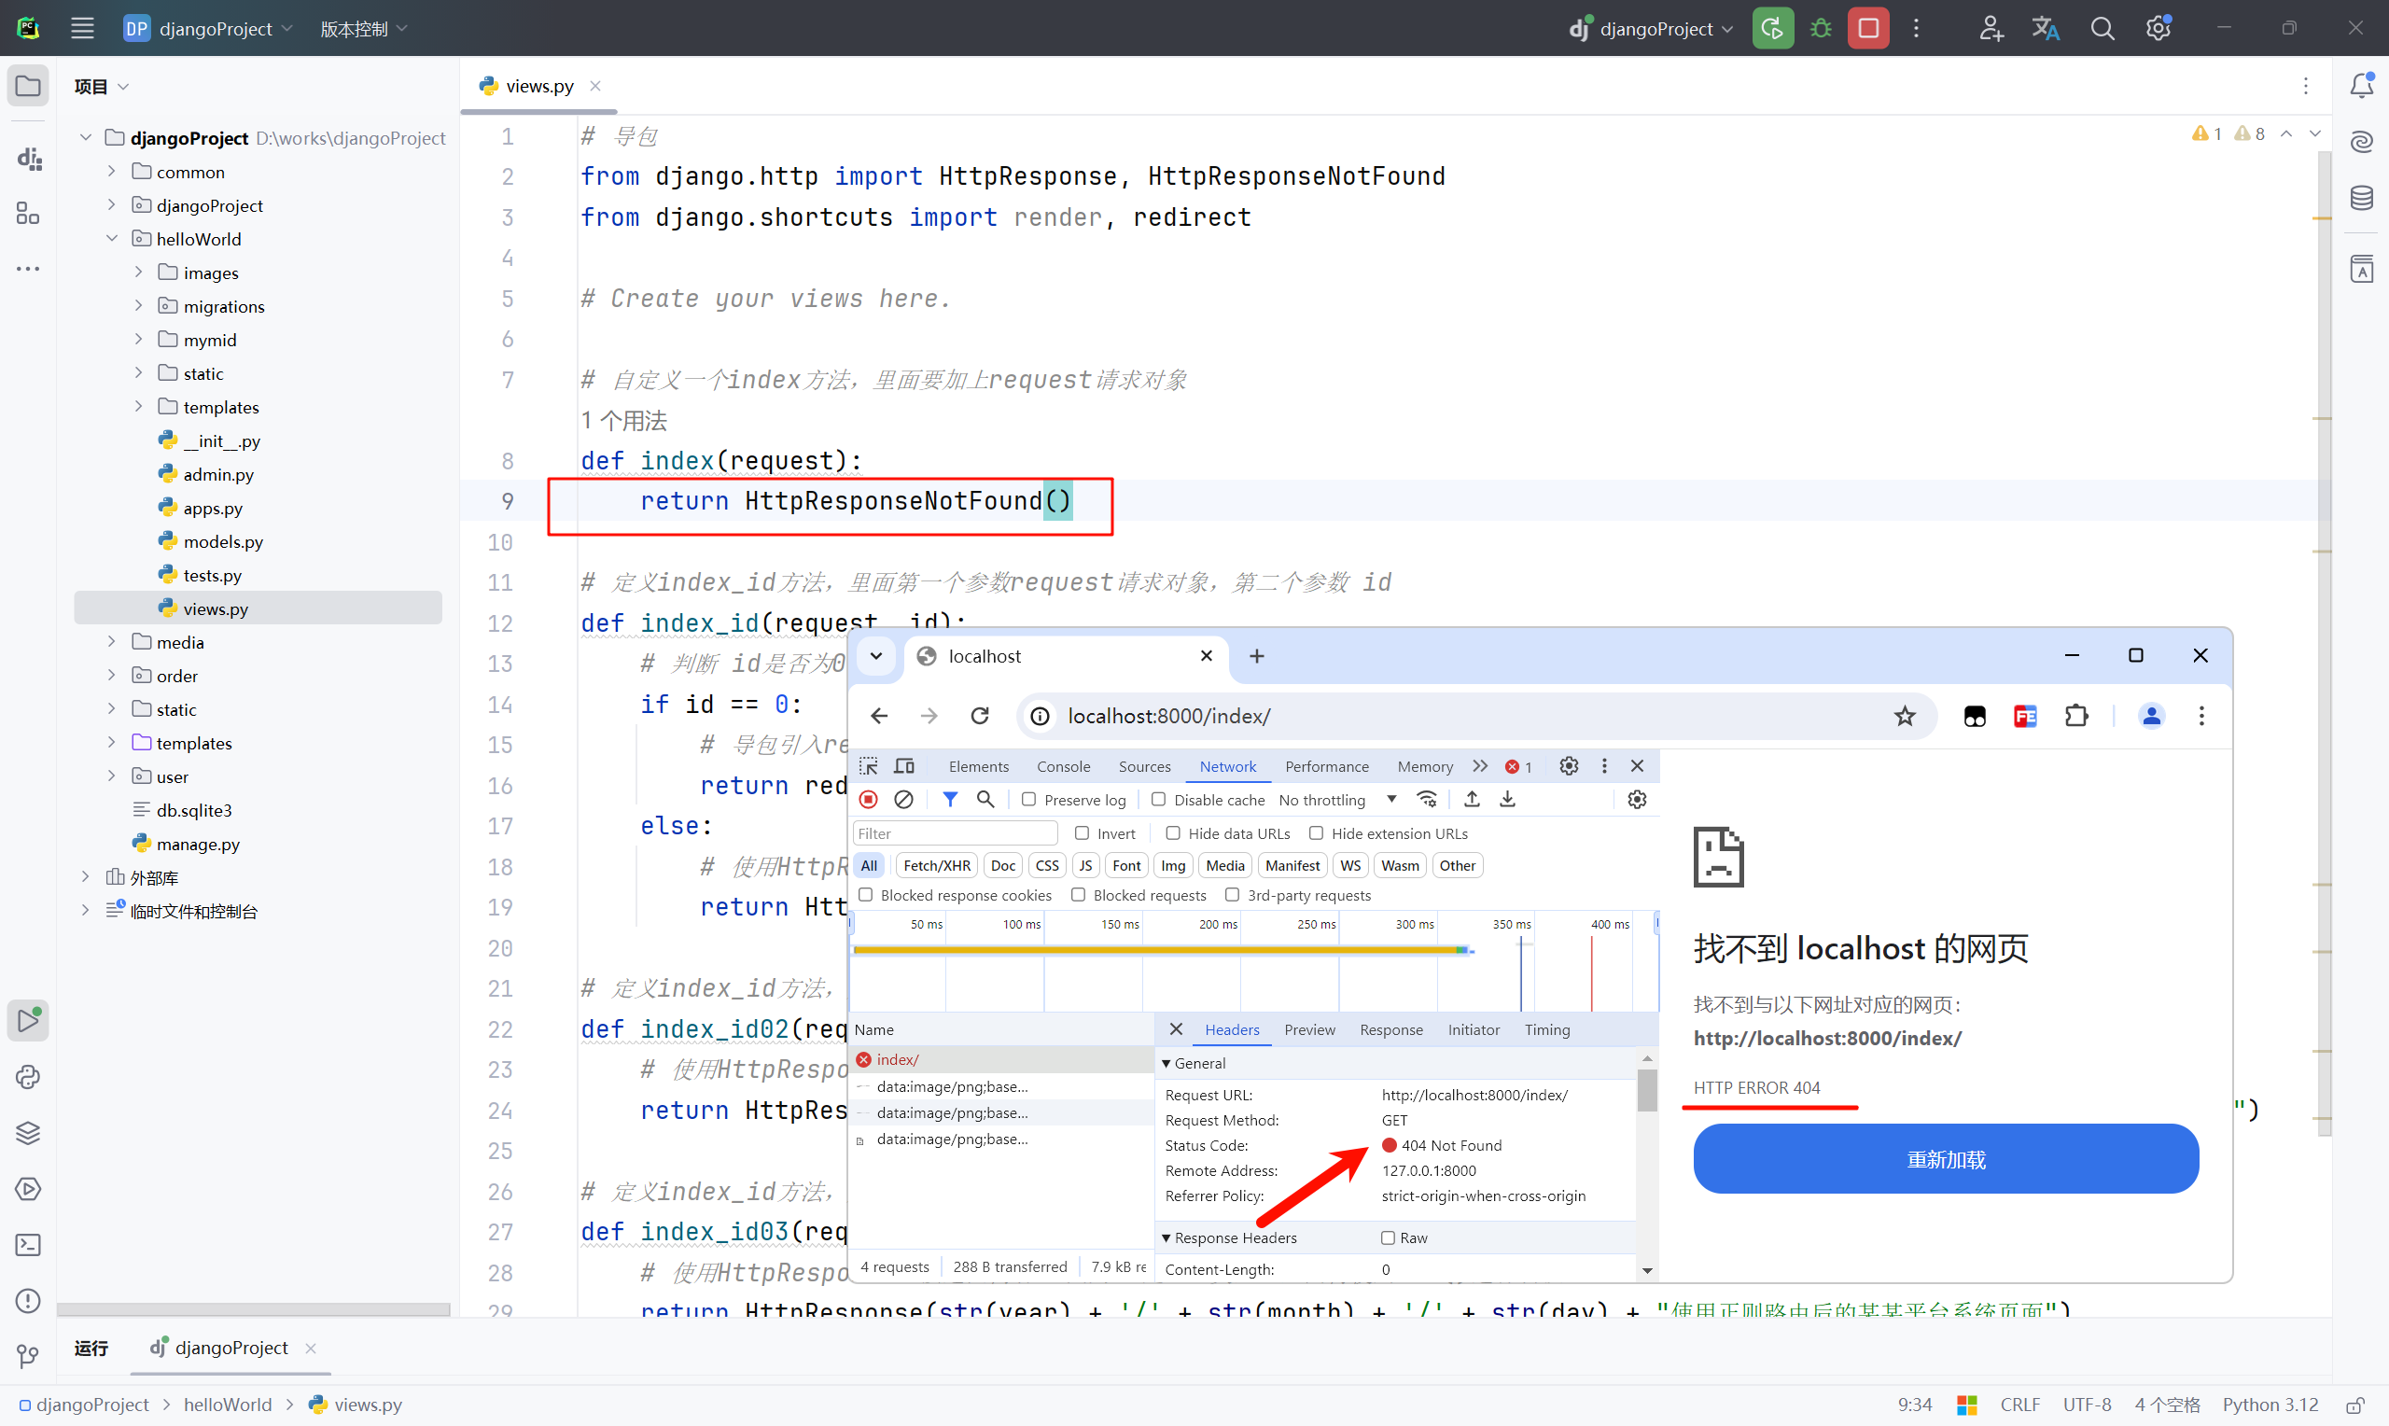Filter requests by Fetch/XHR

(937, 865)
